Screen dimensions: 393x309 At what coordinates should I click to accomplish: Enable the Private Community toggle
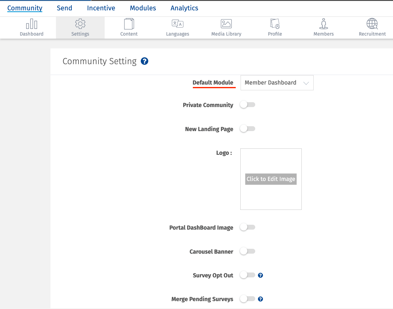pyautogui.click(x=247, y=104)
